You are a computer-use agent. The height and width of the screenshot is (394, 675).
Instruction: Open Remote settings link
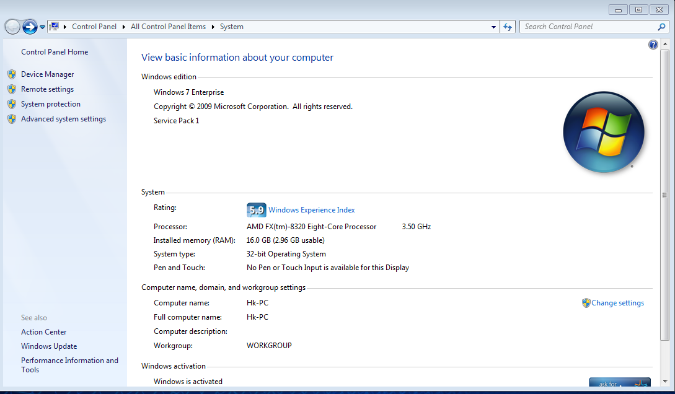click(x=47, y=89)
